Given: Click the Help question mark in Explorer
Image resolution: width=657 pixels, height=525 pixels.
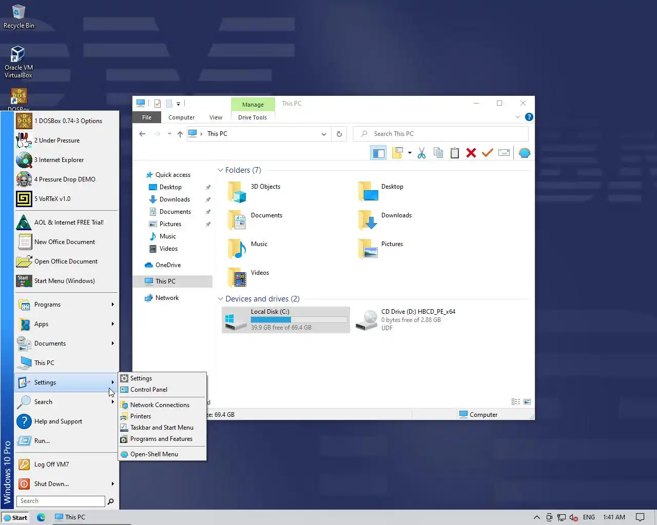Looking at the screenshot, I should pyautogui.click(x=529, y=117).
